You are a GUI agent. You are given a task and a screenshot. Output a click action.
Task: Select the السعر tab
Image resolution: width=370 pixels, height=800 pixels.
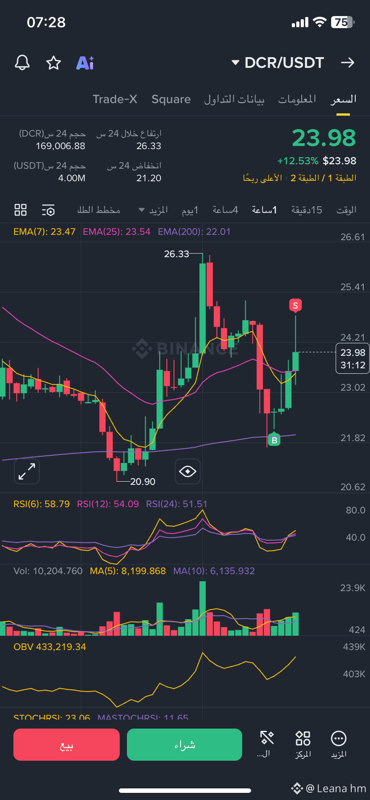click(x=343, y=99)
